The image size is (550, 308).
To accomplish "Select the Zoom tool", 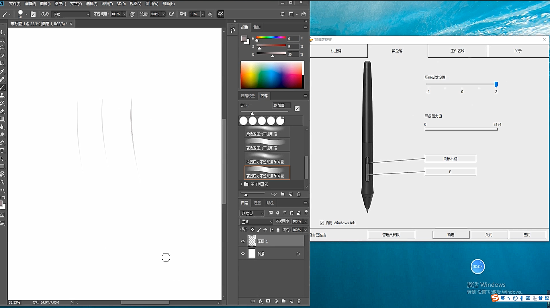I will click(2, 182).
